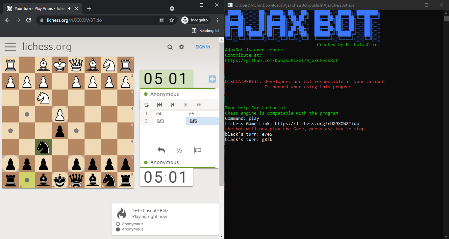Click the Lichess Game Link line in console
This screenshot has width=449, height=239.
[292, 124]
